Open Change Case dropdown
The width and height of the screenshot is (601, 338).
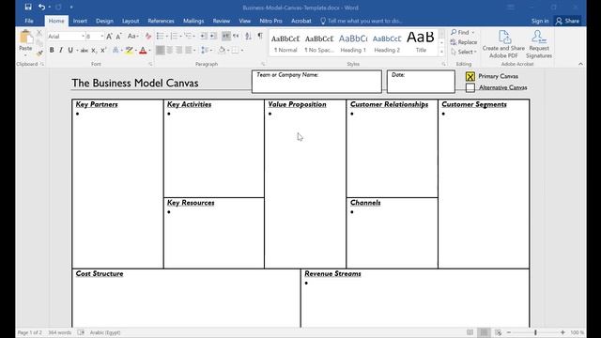coord(133,37)
